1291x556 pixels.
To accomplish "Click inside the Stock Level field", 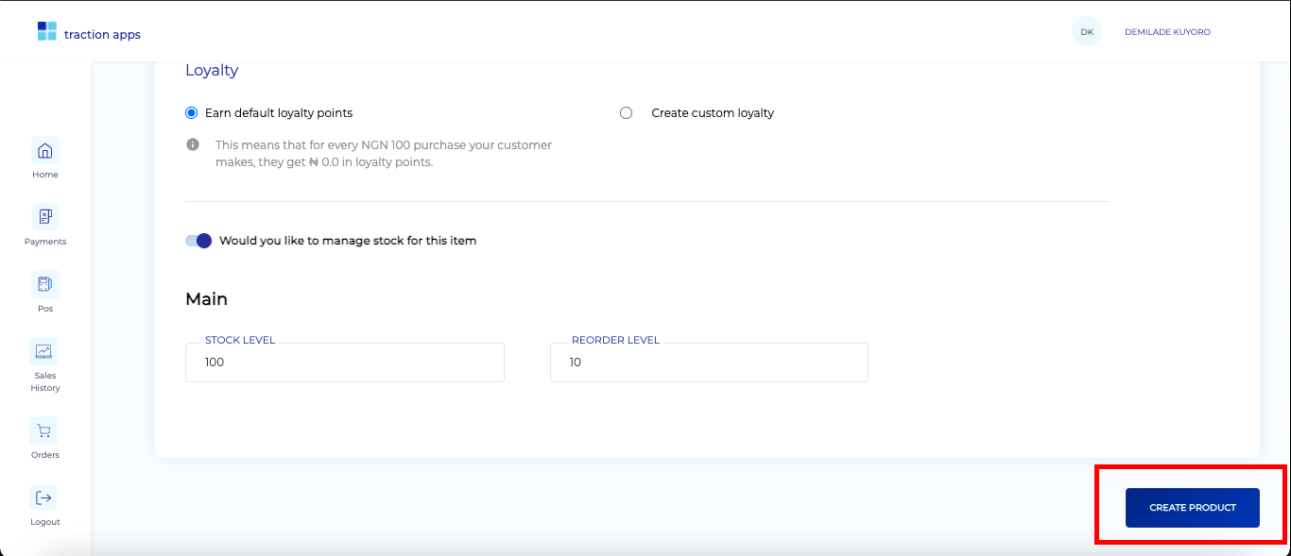I will [x=344, y=362].
